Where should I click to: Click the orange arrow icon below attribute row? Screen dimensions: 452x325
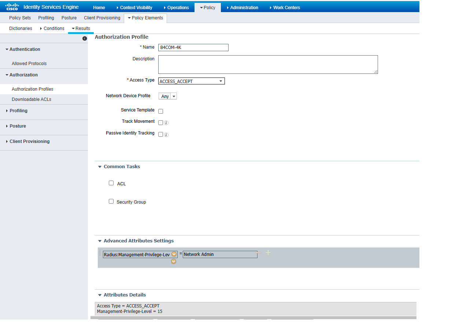(x=174, y=262)
